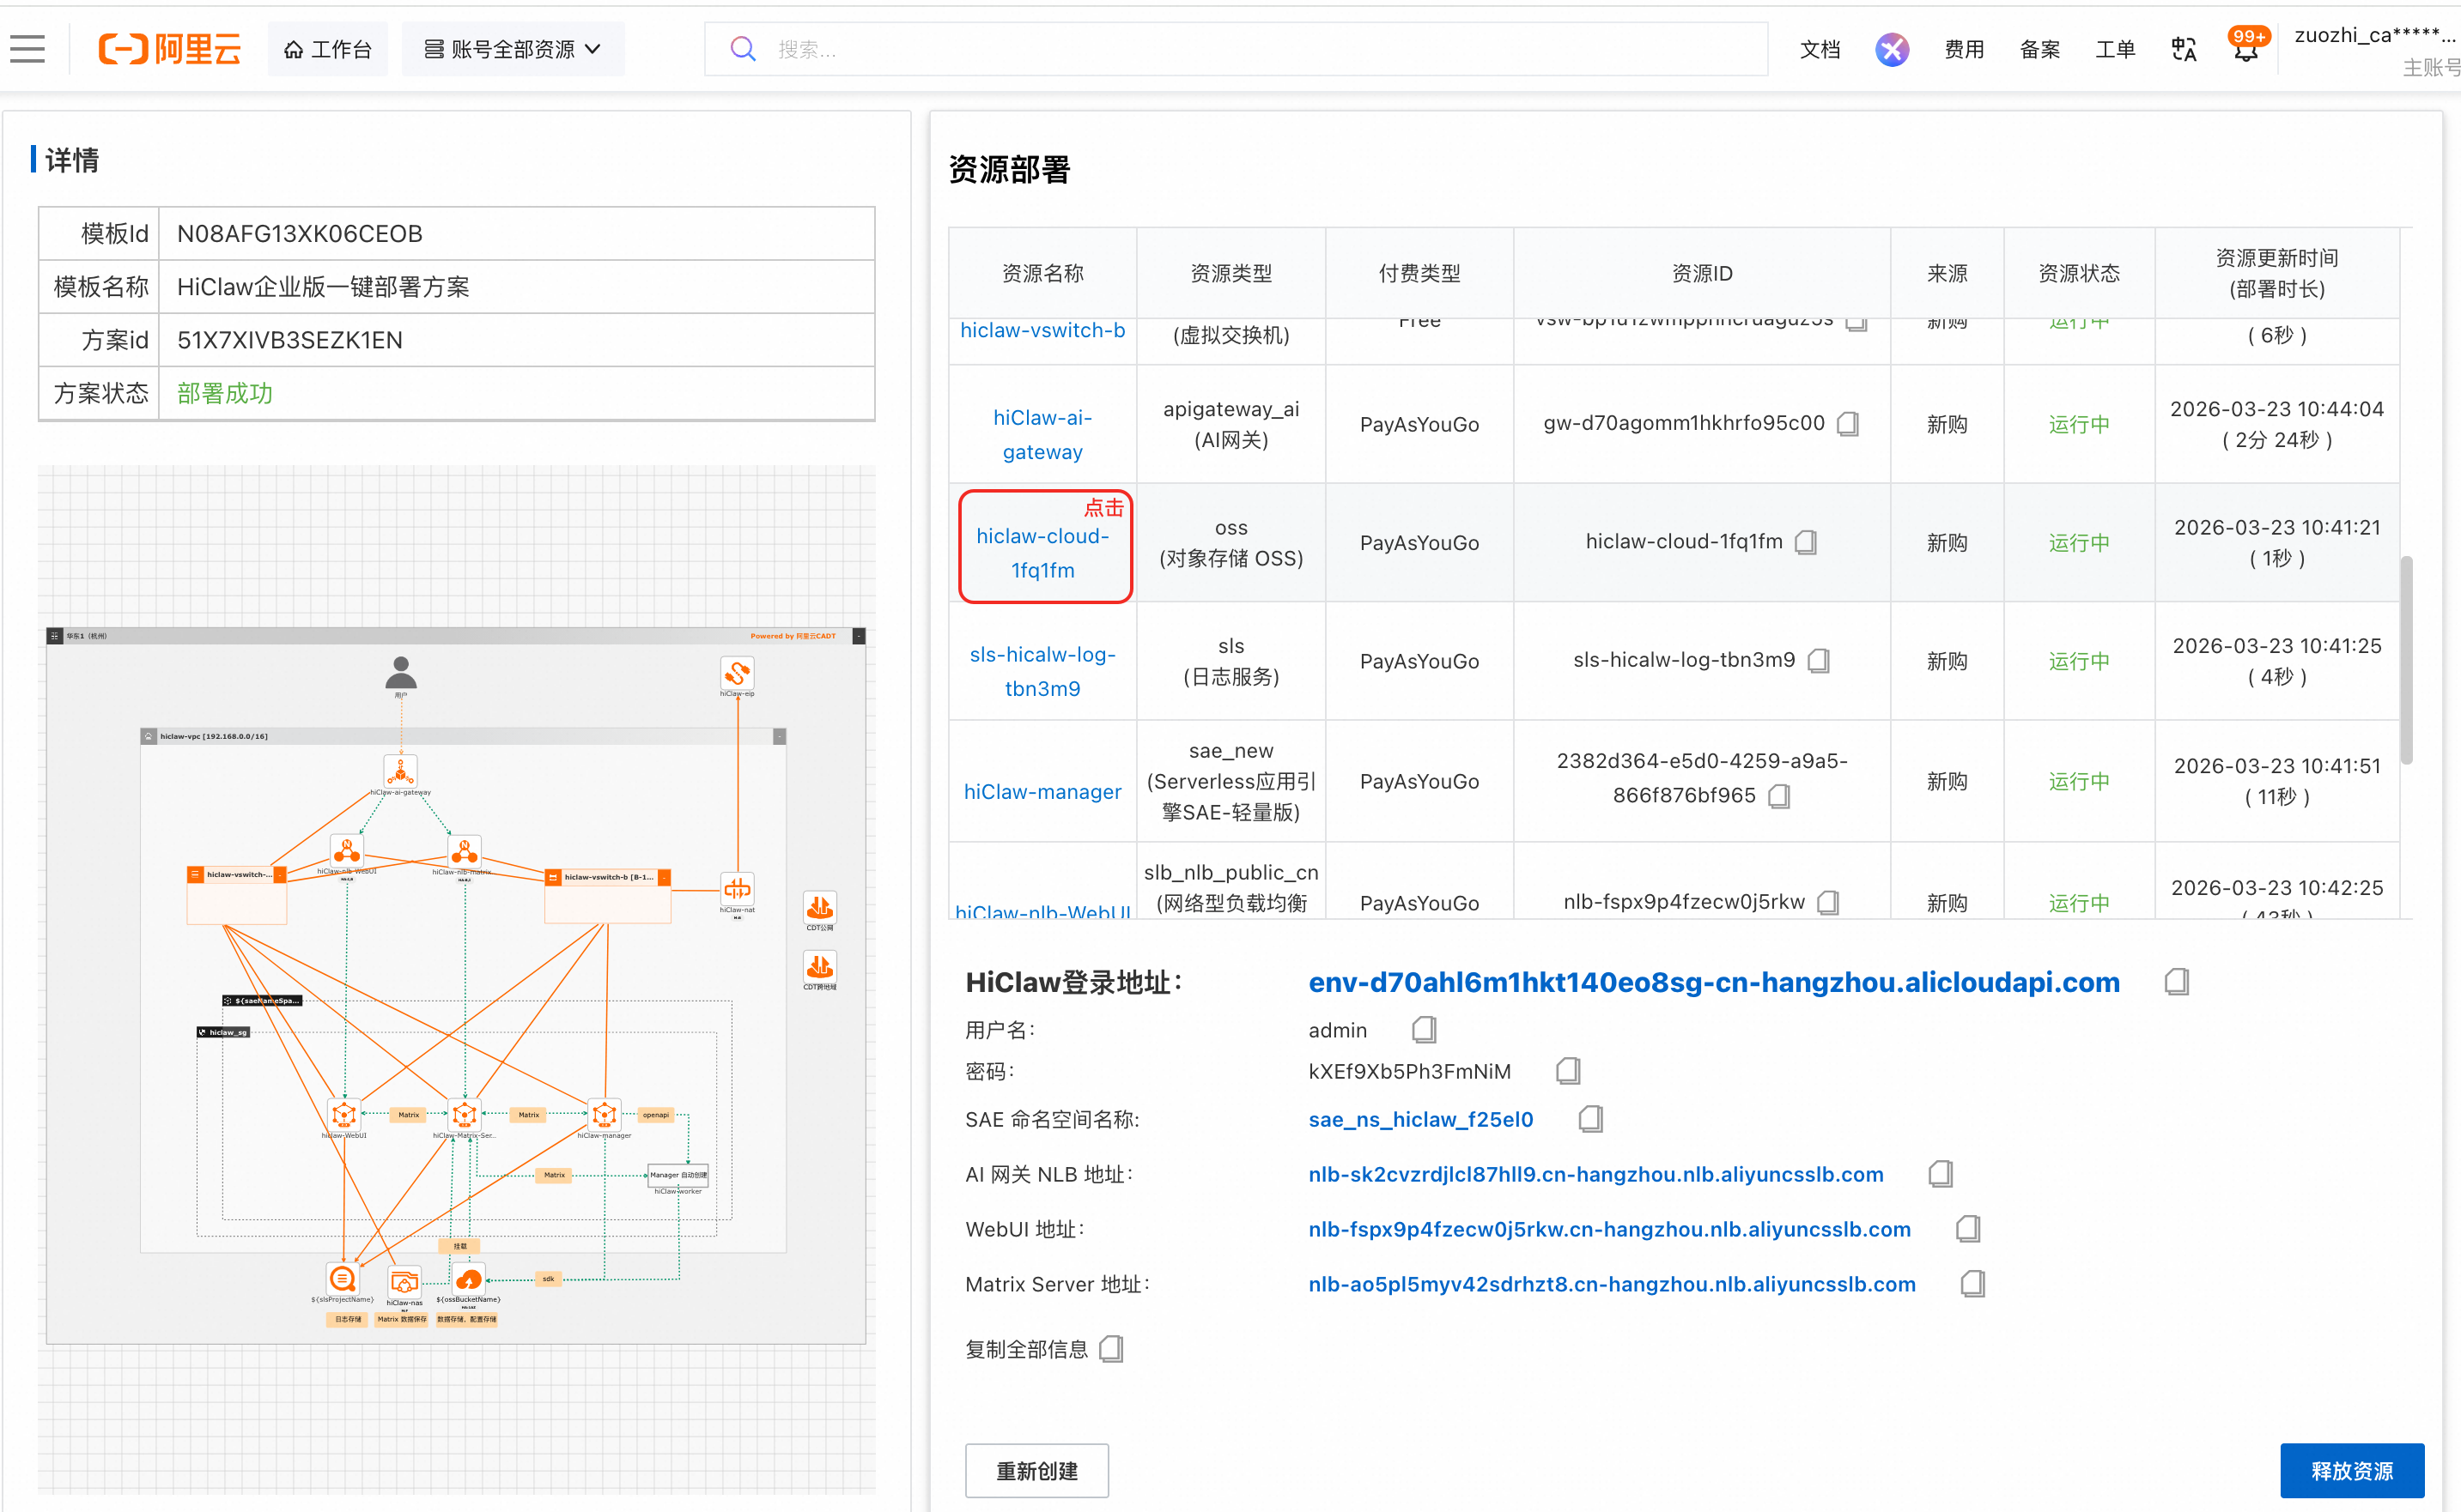2461x1512 pixels.
Task: Click the 资源状态 column header
Action: coord(2079,273)
